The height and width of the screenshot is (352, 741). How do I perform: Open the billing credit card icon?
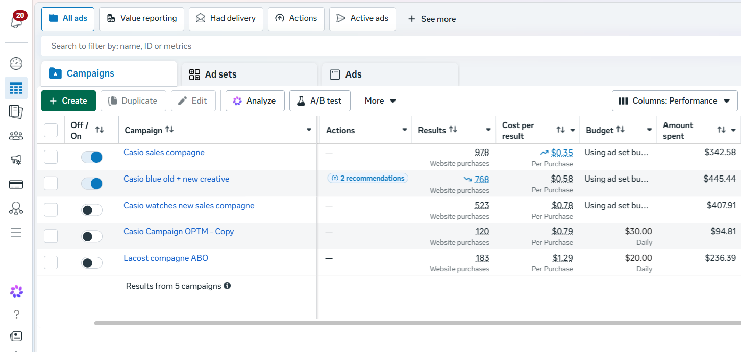(x=16, y=185)
